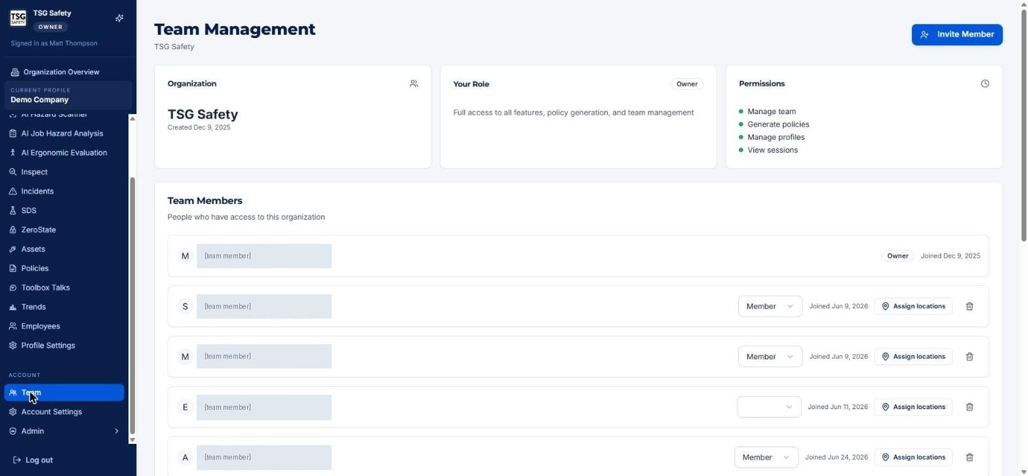This screenshot has height=476, width=1028.
Task: Open the empty role dropdown for member E
Action: (x=769, y=407)
